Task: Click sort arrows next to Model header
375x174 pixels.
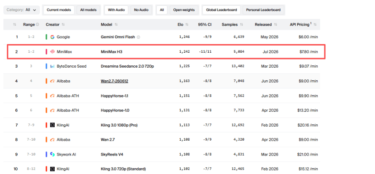Action: [116, 25]
